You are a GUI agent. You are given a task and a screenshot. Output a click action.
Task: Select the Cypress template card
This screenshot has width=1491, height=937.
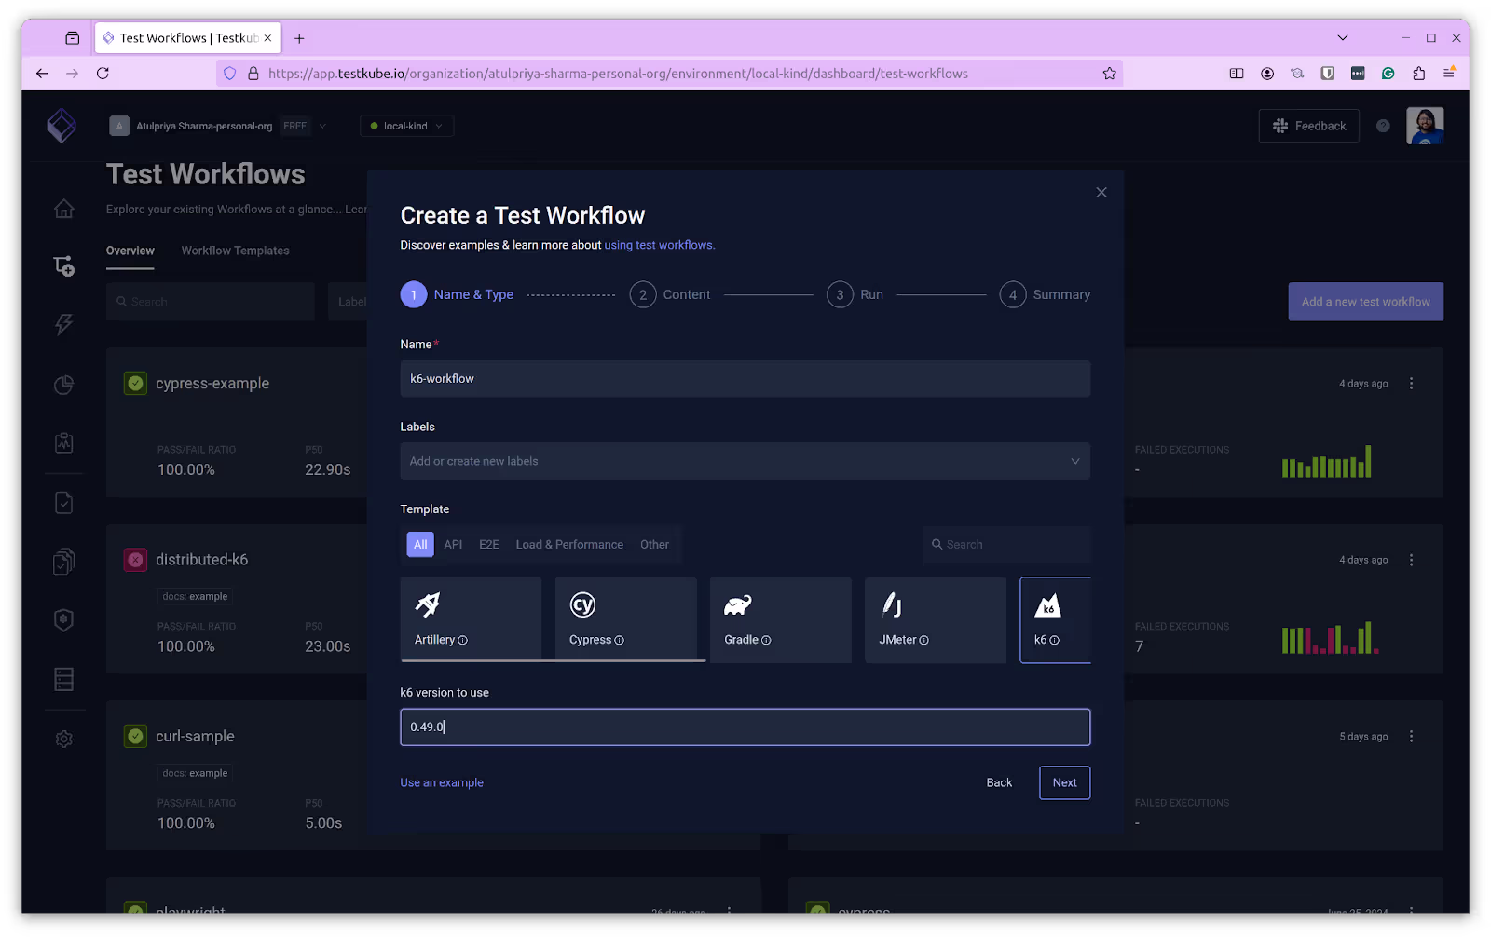tap(625, 619)
